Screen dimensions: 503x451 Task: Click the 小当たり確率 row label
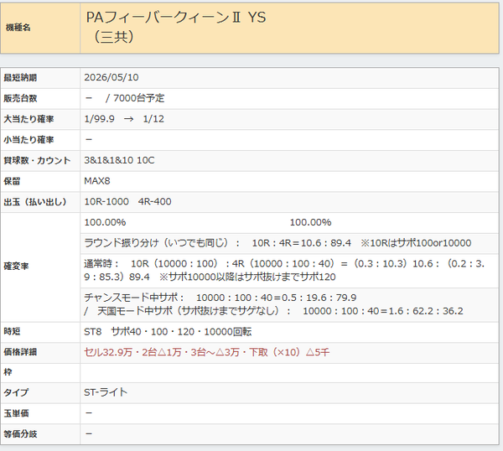coord(29,140)
